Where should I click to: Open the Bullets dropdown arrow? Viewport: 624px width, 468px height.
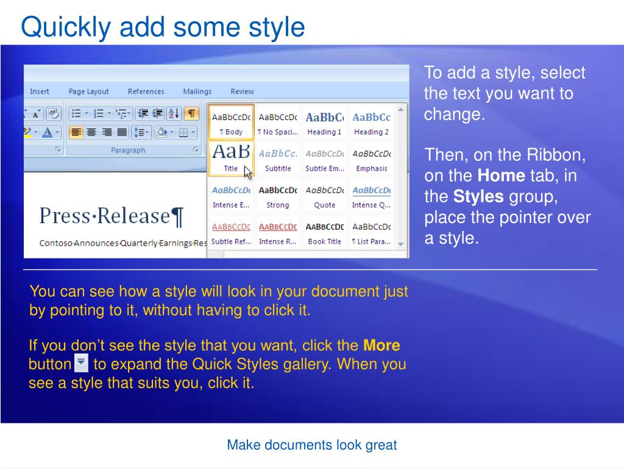coord(86,114)
